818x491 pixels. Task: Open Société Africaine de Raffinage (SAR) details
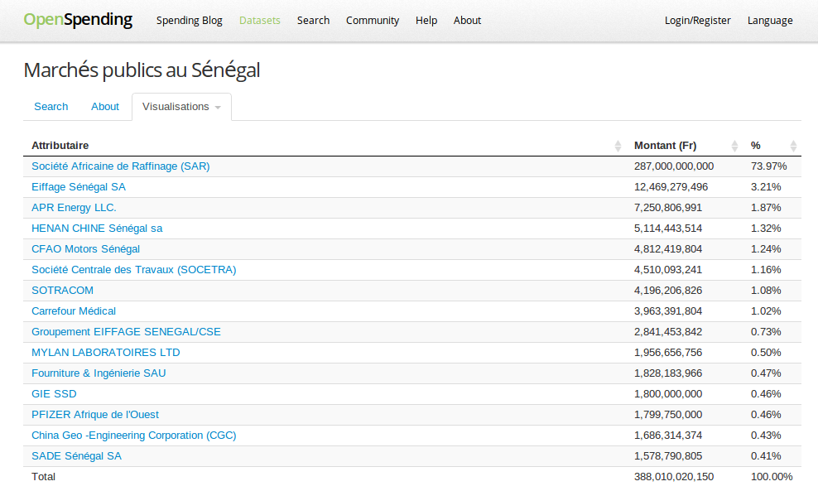121,166
